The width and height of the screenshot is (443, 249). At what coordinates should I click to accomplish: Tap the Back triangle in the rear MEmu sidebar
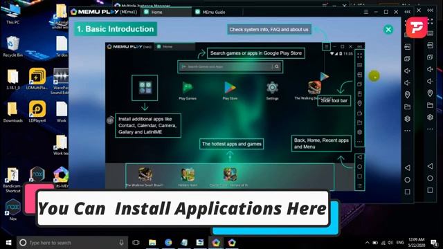point(430,166)
